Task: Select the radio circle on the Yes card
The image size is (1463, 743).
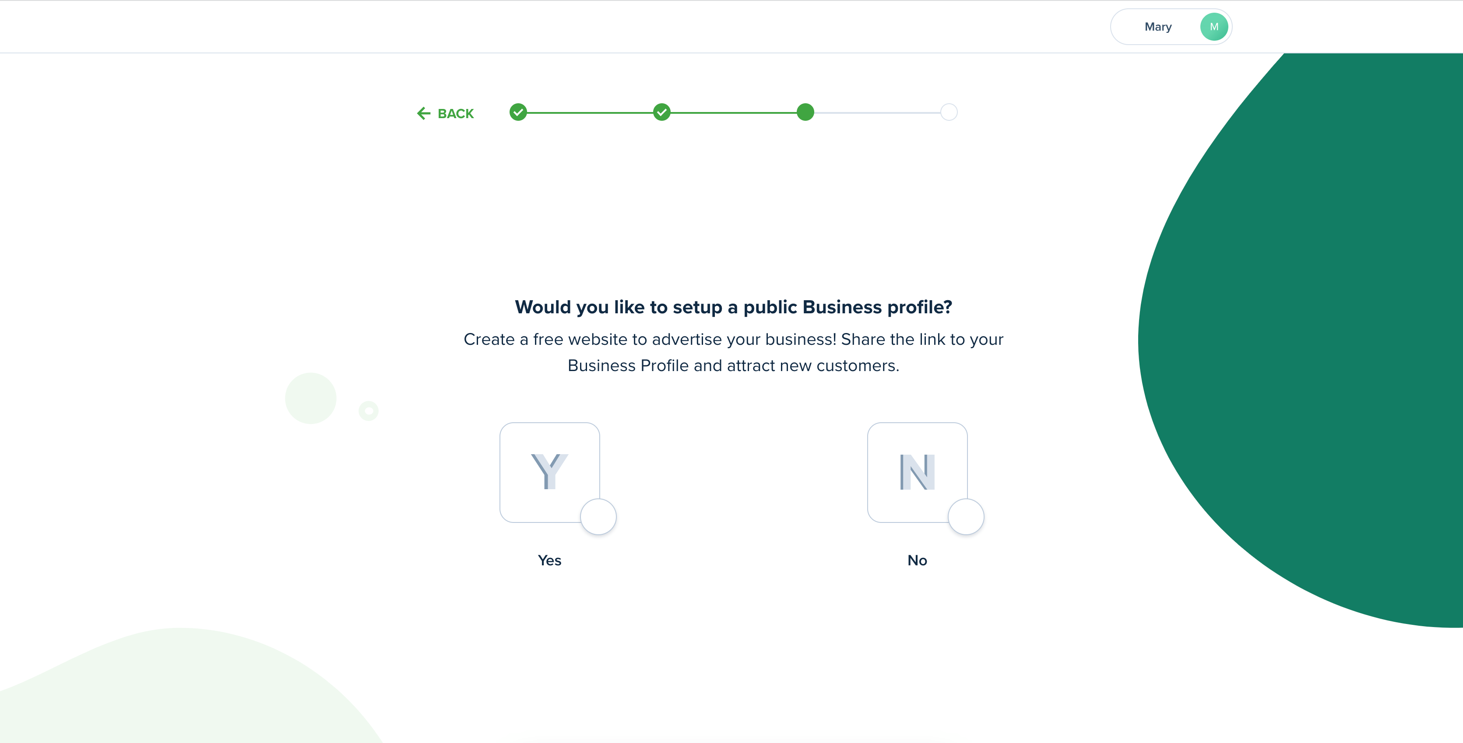Action: [598, 516]
